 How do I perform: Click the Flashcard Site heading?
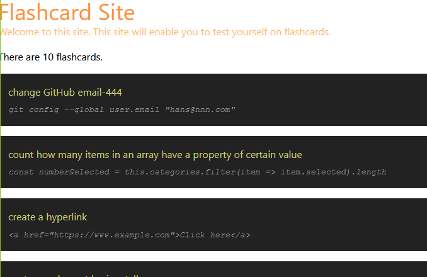click(67, 13)
